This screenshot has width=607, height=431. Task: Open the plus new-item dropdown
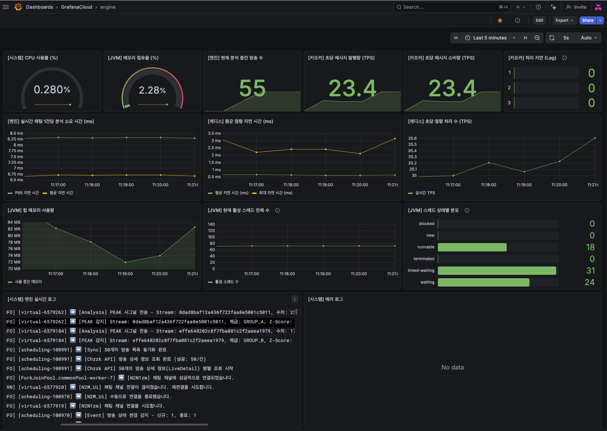(x=520, y=7)
